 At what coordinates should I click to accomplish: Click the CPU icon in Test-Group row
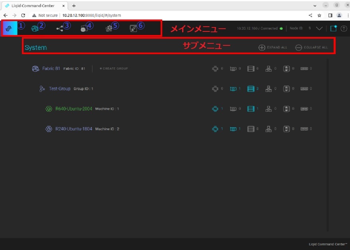click(215, 89)
